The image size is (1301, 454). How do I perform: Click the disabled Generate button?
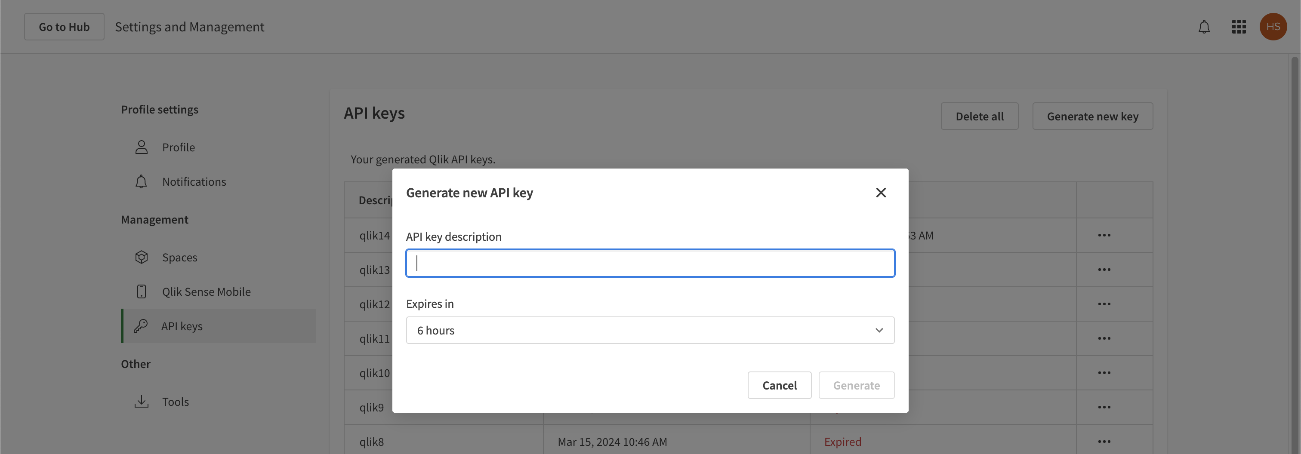click(x=856, y=385)
